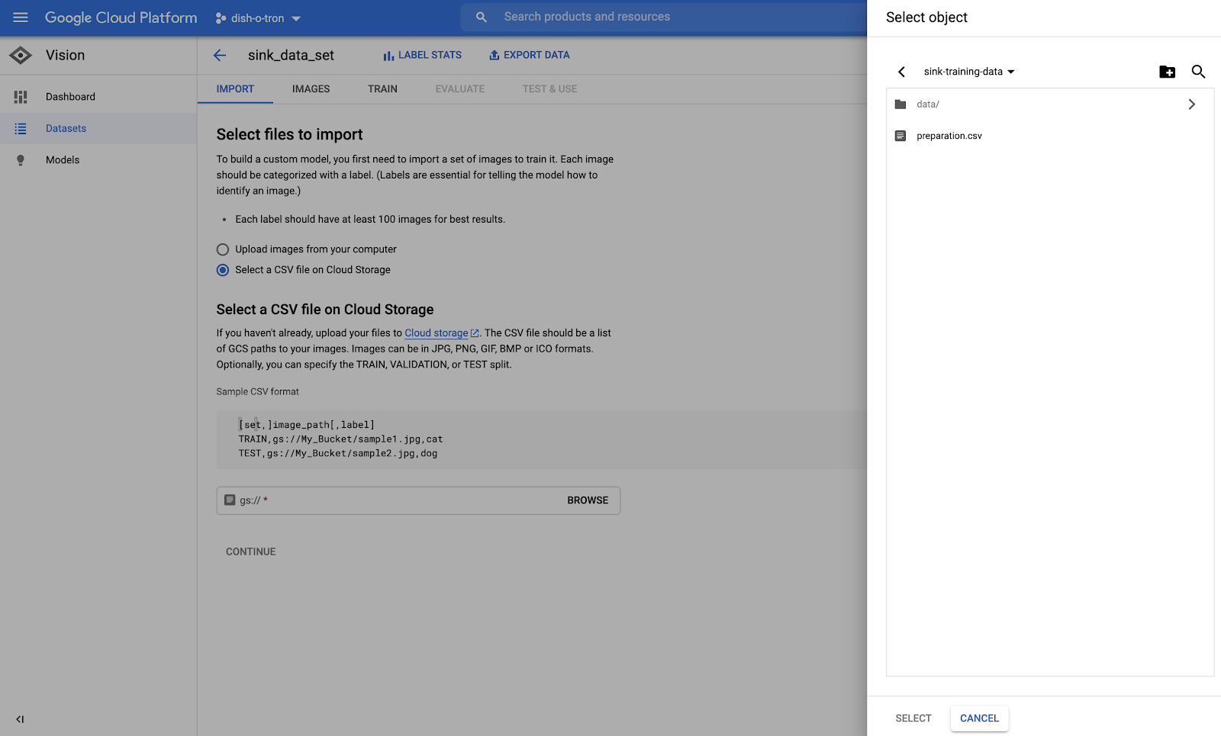The width and height of the screenshot is (1221, 736).
Task: Switch to the Images tab
Action: point(311,89)
